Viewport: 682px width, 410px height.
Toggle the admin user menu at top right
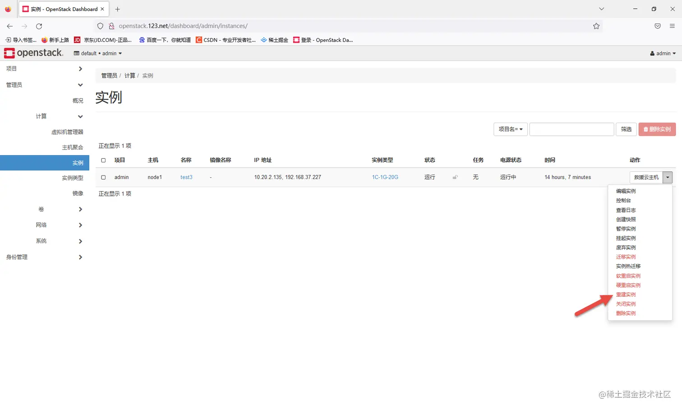tap(662, 53)
